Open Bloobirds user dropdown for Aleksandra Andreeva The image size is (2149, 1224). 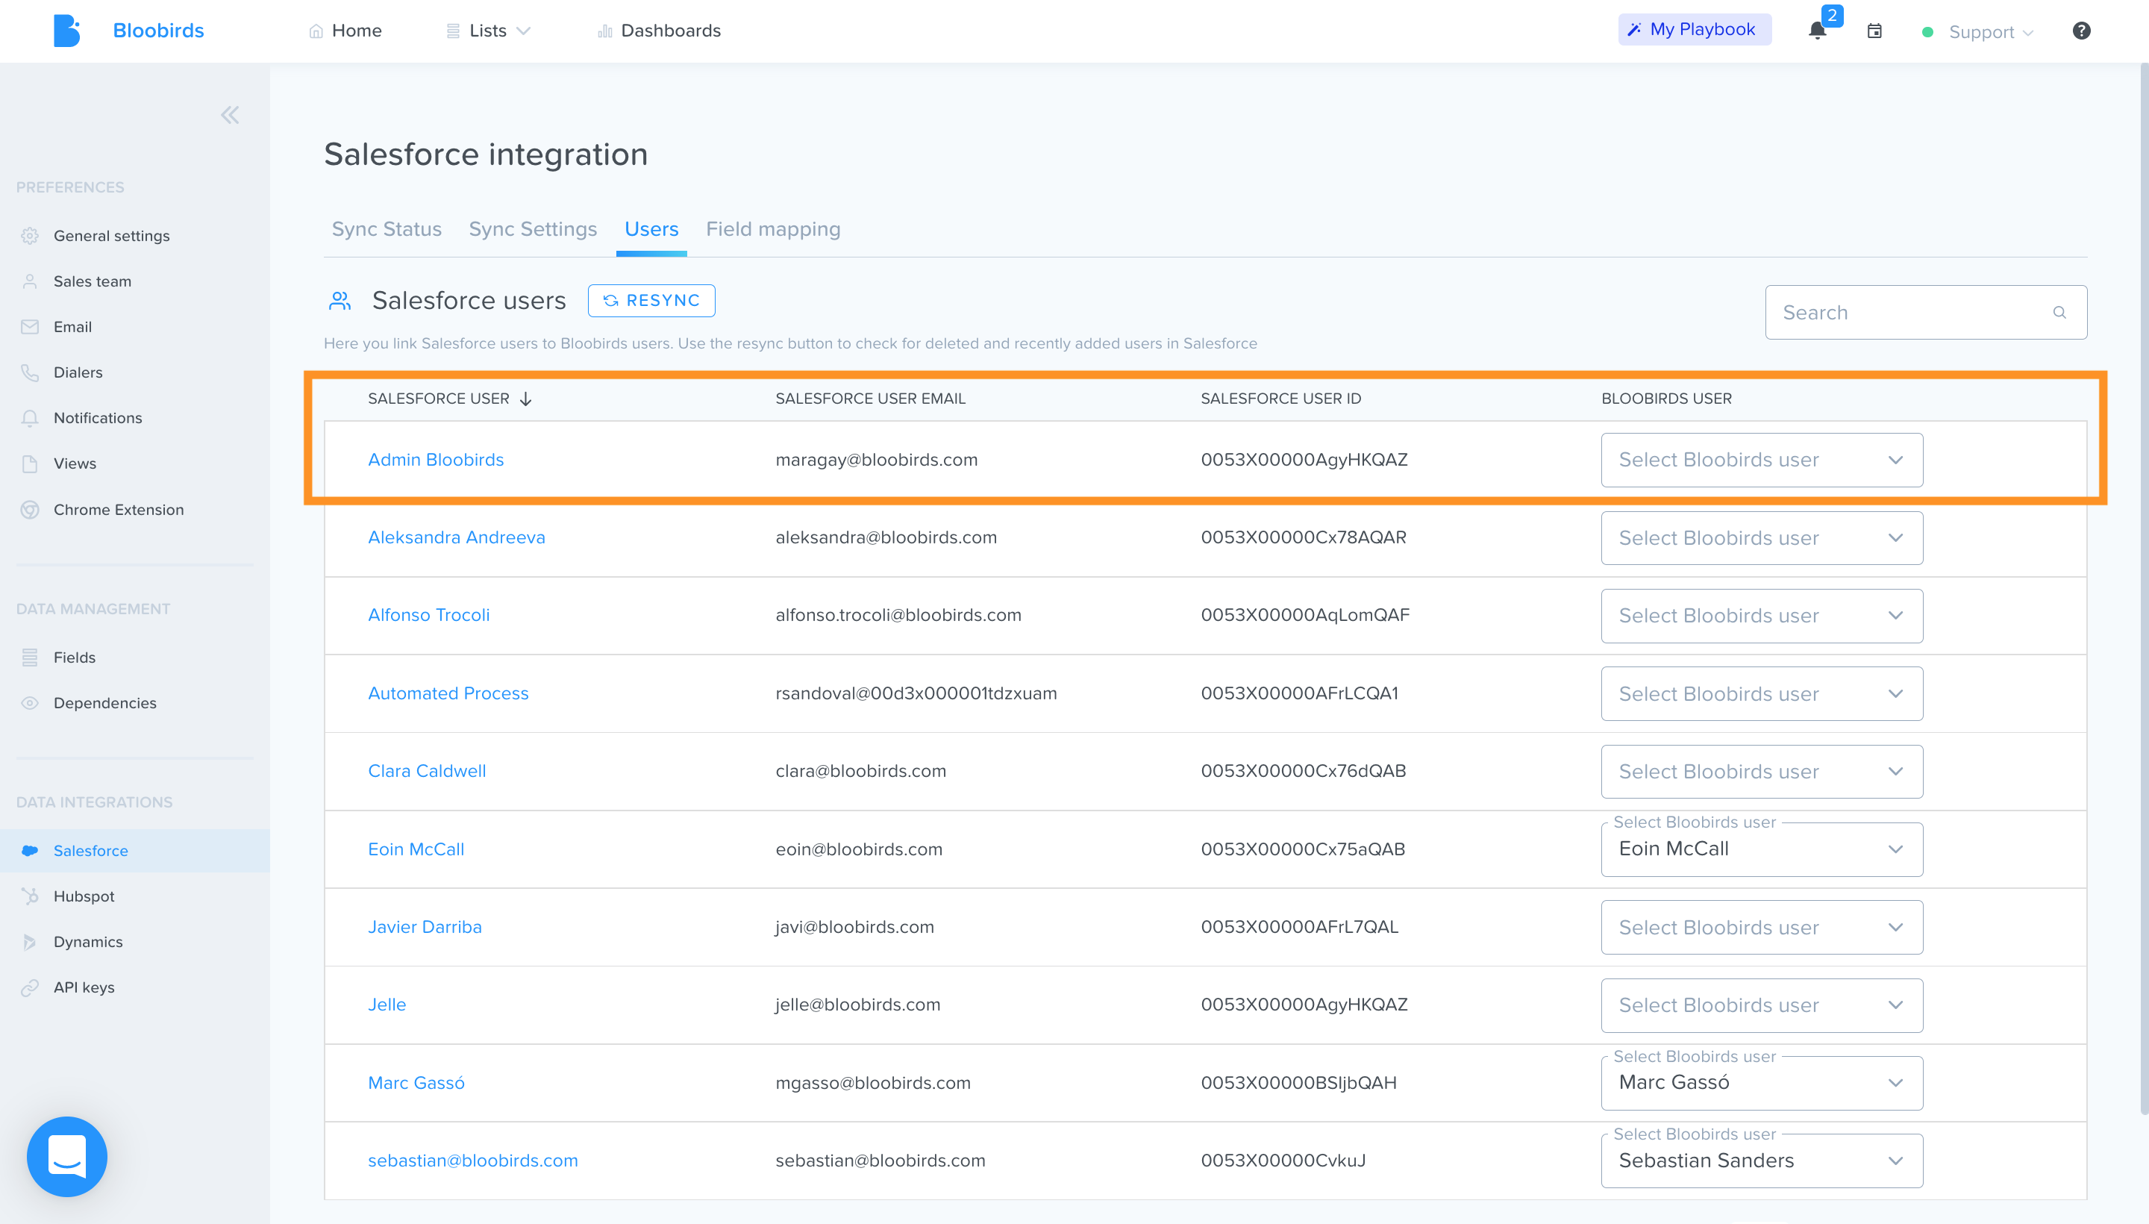[x=1762, y=538]
